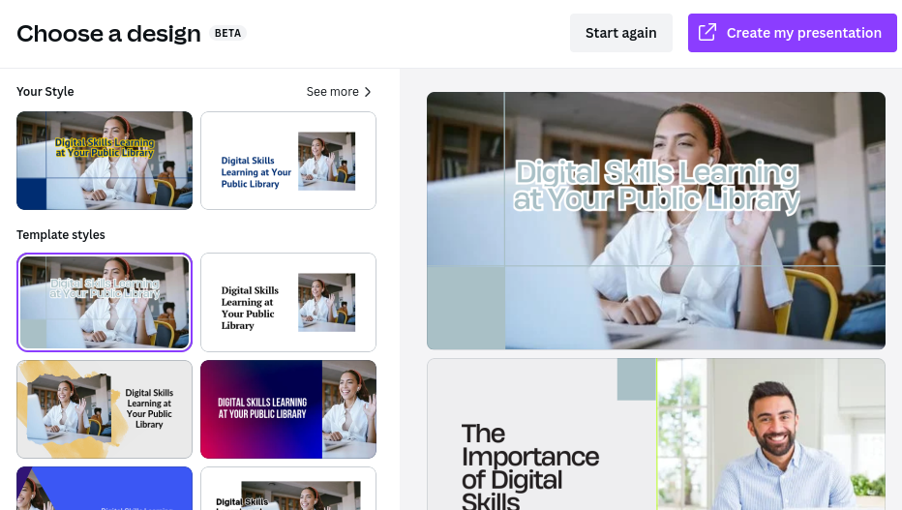Viewport: 902px width, 510px height.
Task: Choose the magenta-to-blue gradient template
Action: 288,409
